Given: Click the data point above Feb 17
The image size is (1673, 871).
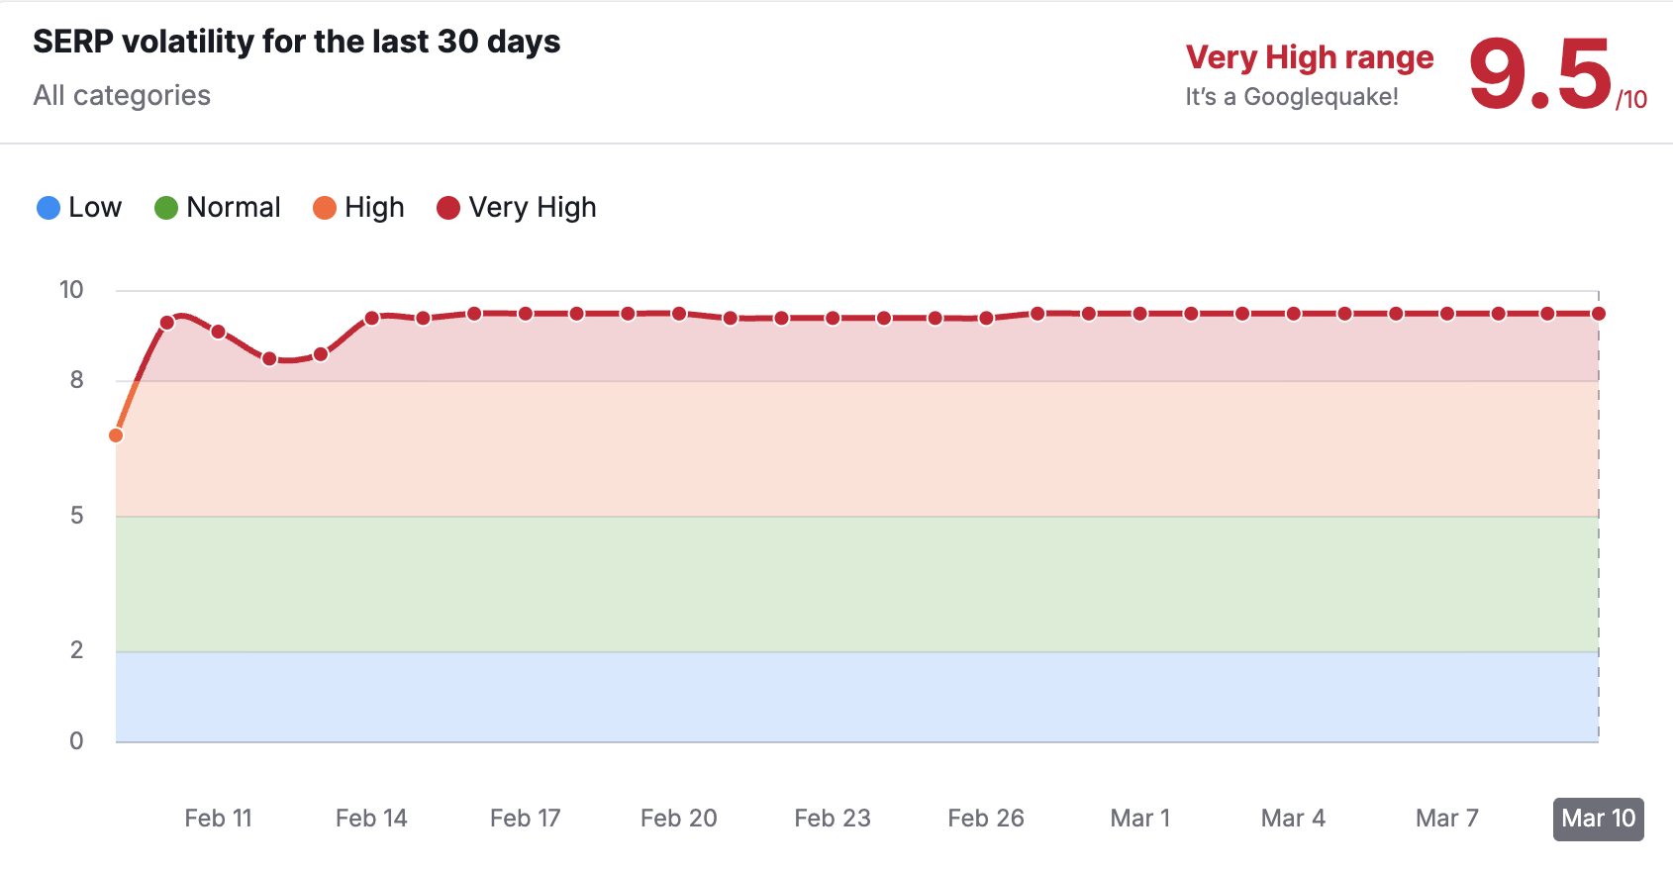Looking at the screenshot, I should [x=526, y=314].
